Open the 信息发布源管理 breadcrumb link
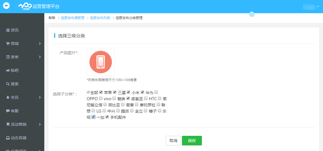 [x=73, y=18]
